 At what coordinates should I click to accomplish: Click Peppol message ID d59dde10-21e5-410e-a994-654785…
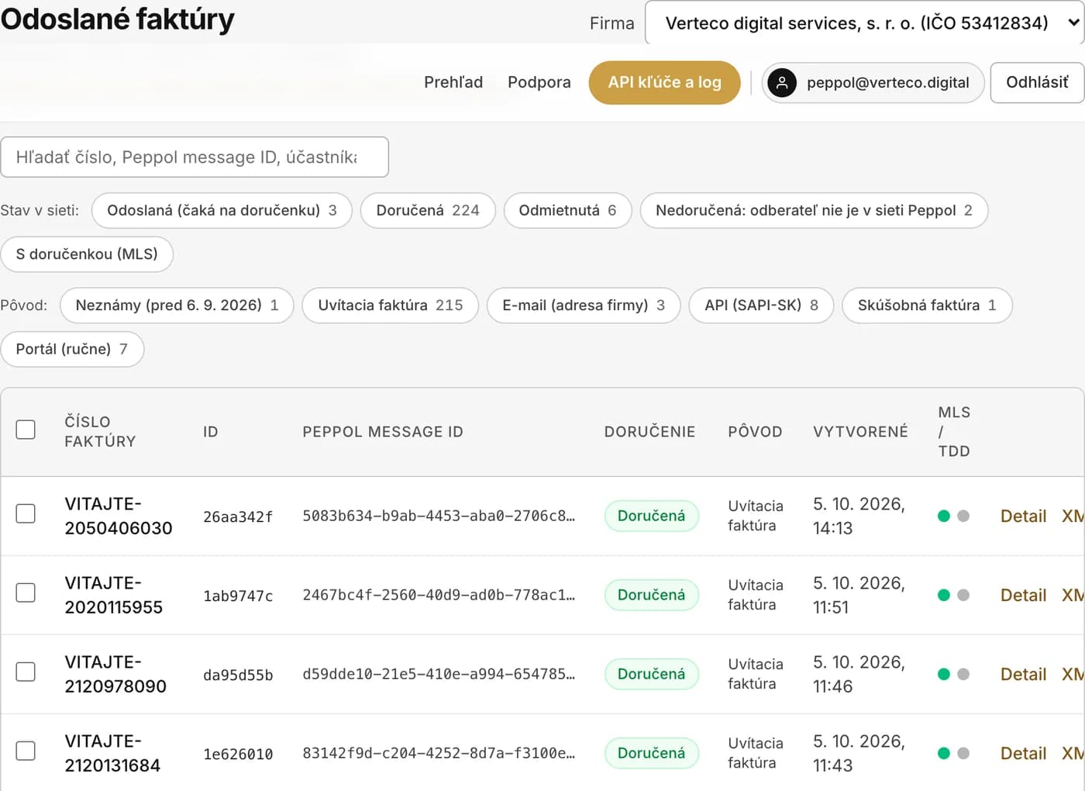(x=439, y=674)
